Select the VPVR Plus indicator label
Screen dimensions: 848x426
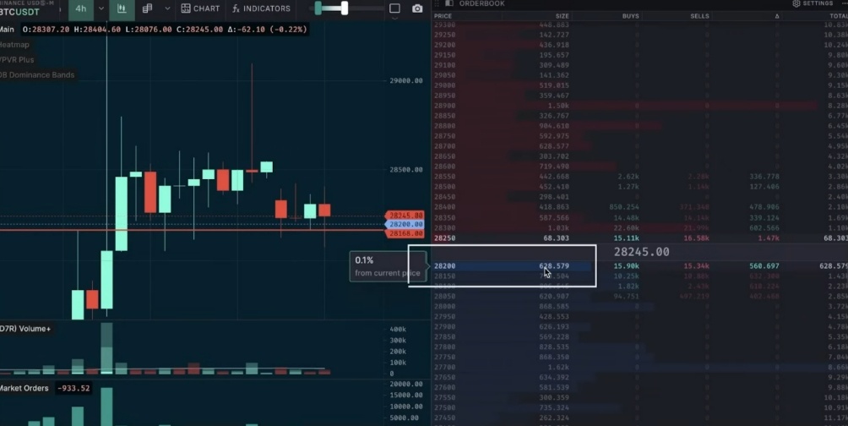tap(17, 59)
